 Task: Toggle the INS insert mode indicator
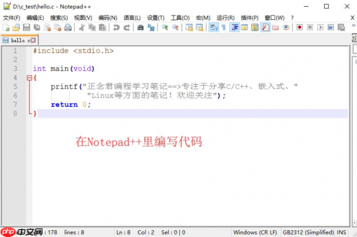342,232
